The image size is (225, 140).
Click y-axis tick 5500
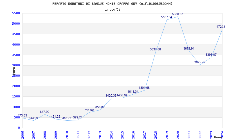16,13
